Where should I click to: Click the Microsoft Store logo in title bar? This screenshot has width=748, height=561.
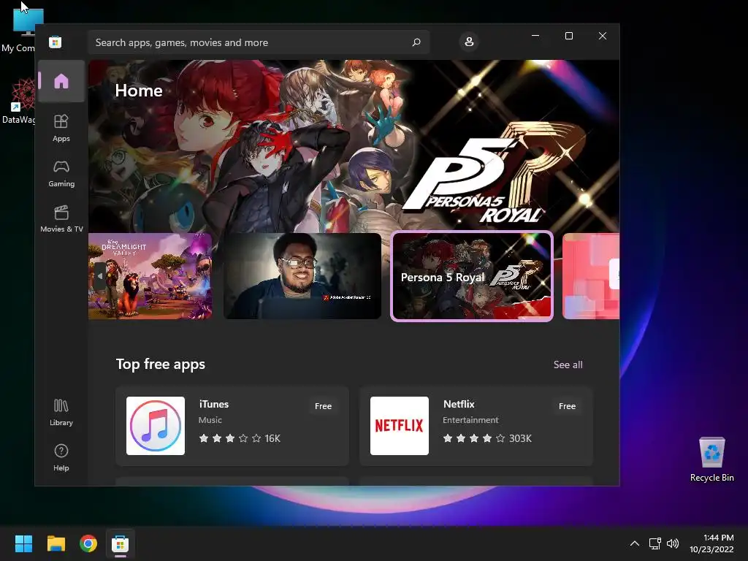pos(56,42)
